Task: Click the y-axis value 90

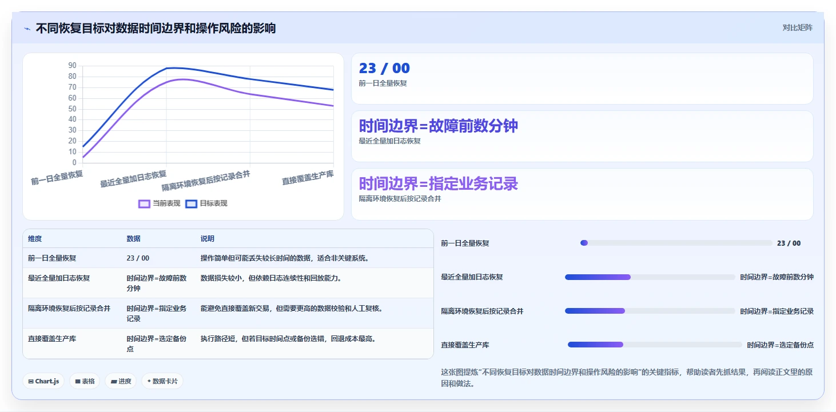Action: point(72,65)
